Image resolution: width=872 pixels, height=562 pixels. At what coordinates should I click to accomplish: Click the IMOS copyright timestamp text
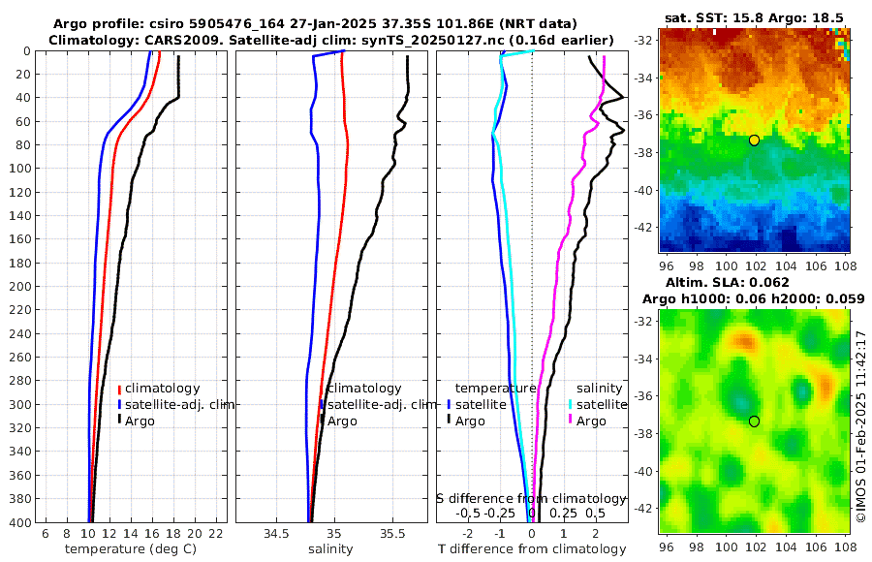pyautogui.click(x=861, y=426)
